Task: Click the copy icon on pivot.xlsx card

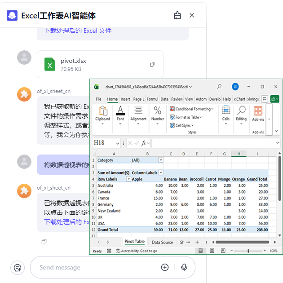Action: click(x=152, y=64)
